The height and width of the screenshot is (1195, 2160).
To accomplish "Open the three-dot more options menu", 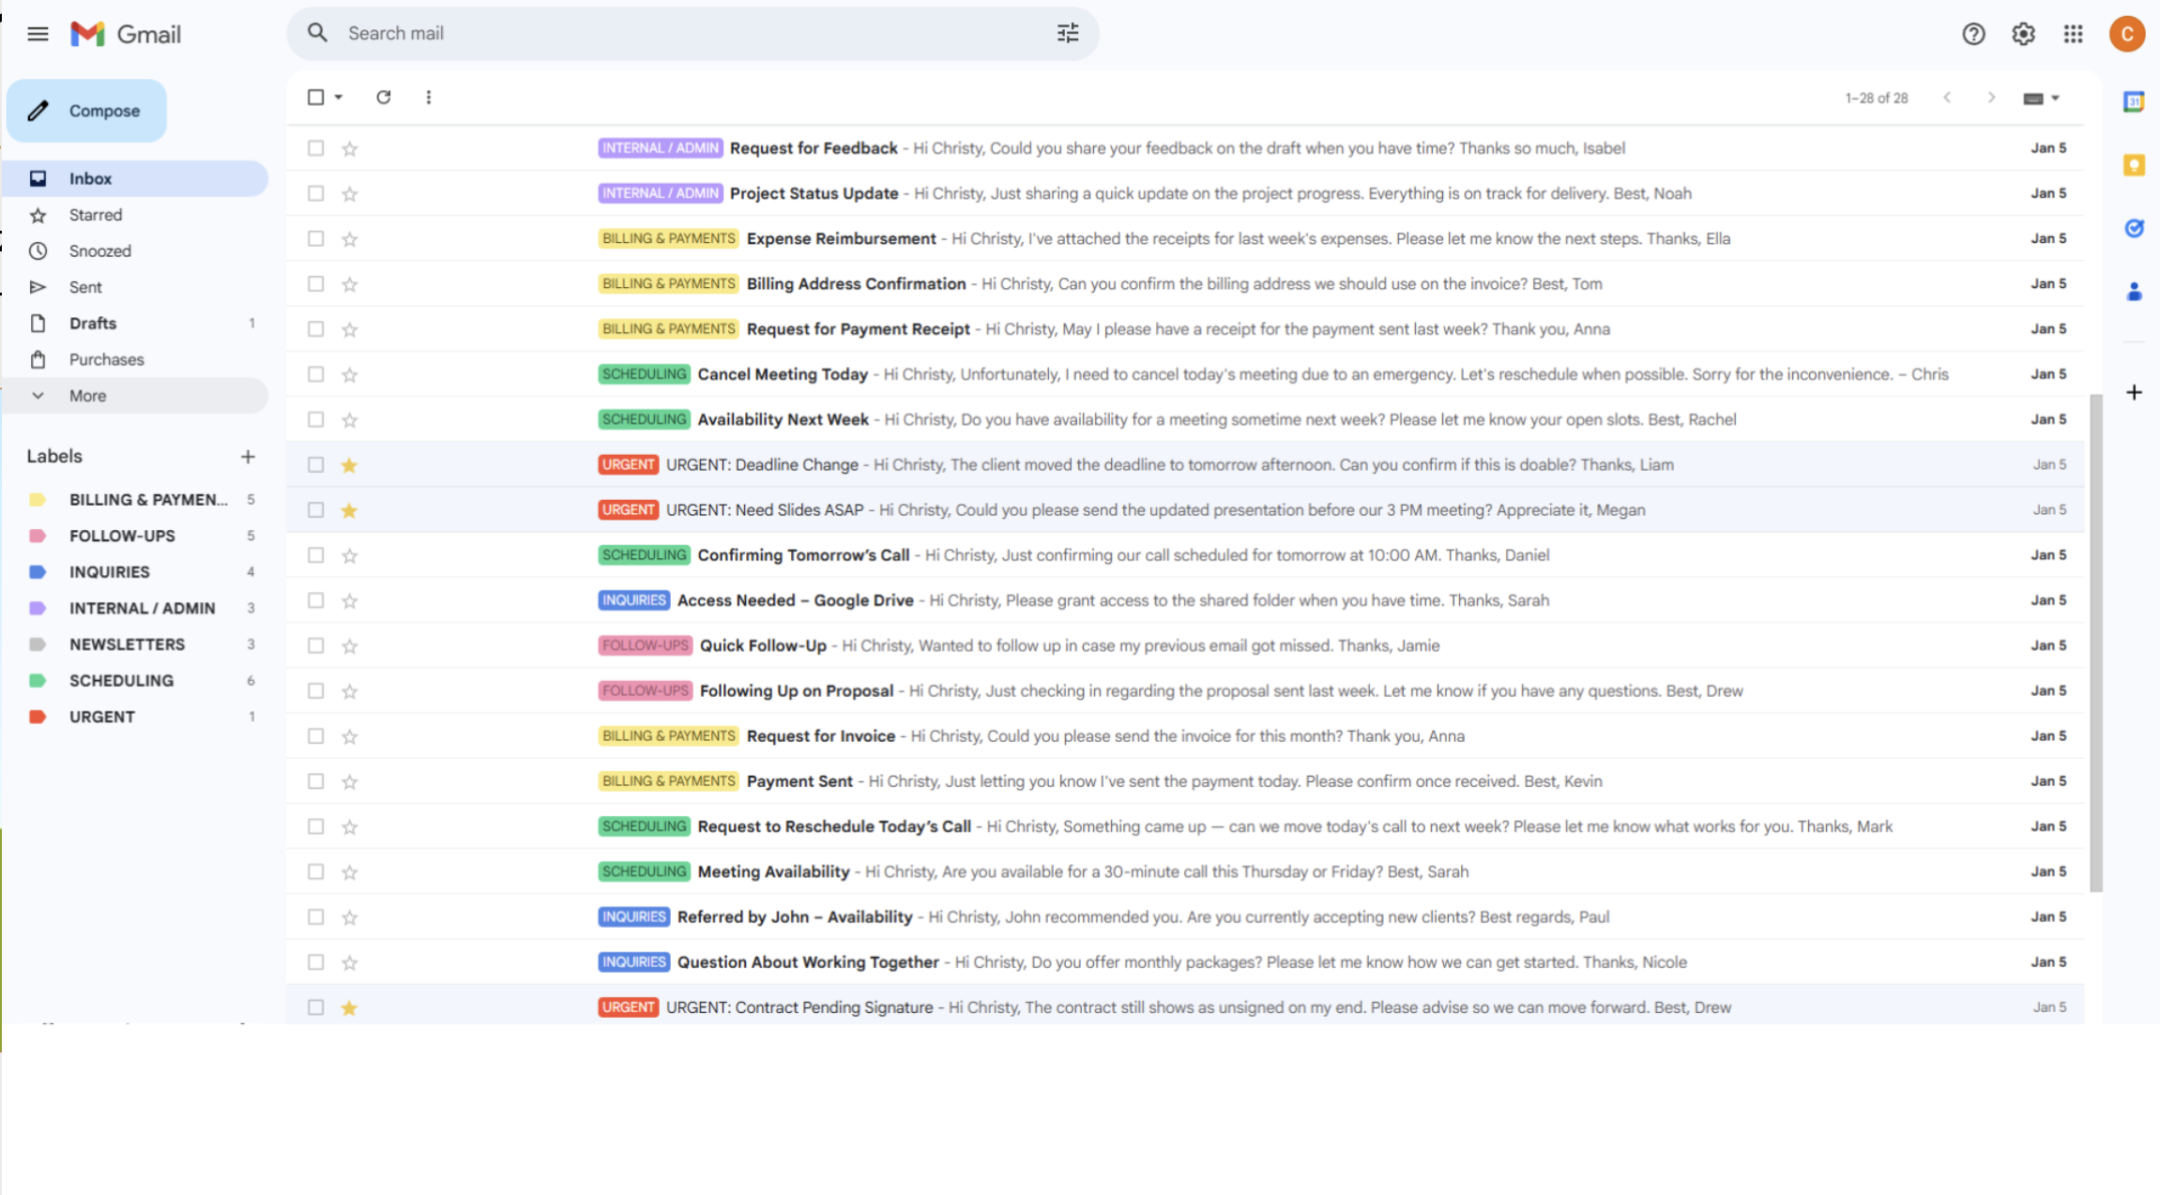I will [429, 97].
